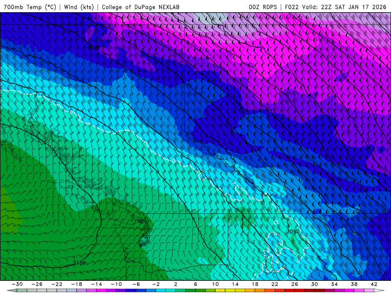Click the 42 colorbar label
Image resolution: width=391 pixels, height=293 pixels.
click(374, 284)
